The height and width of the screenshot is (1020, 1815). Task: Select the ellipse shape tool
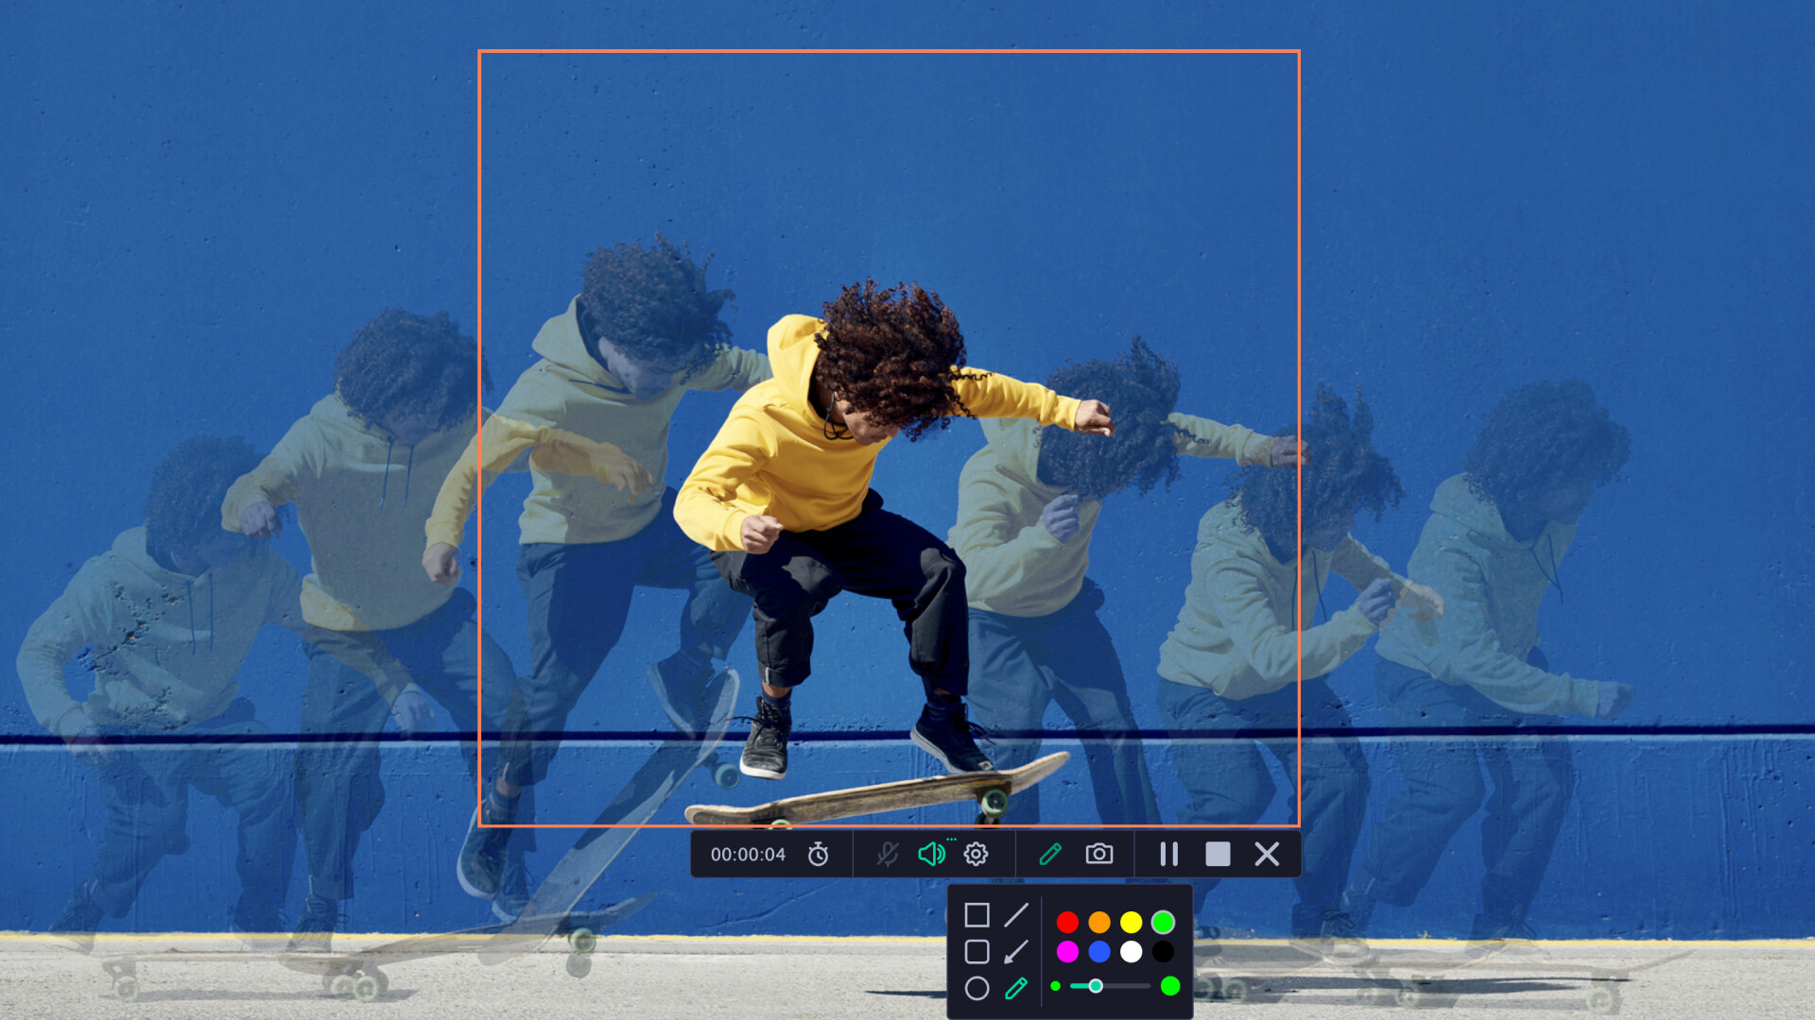(x=977, y=989)
